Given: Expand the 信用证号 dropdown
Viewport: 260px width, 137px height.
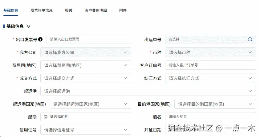Looking at the screenshot, I should pyautogui.click(x=86, y=130).
